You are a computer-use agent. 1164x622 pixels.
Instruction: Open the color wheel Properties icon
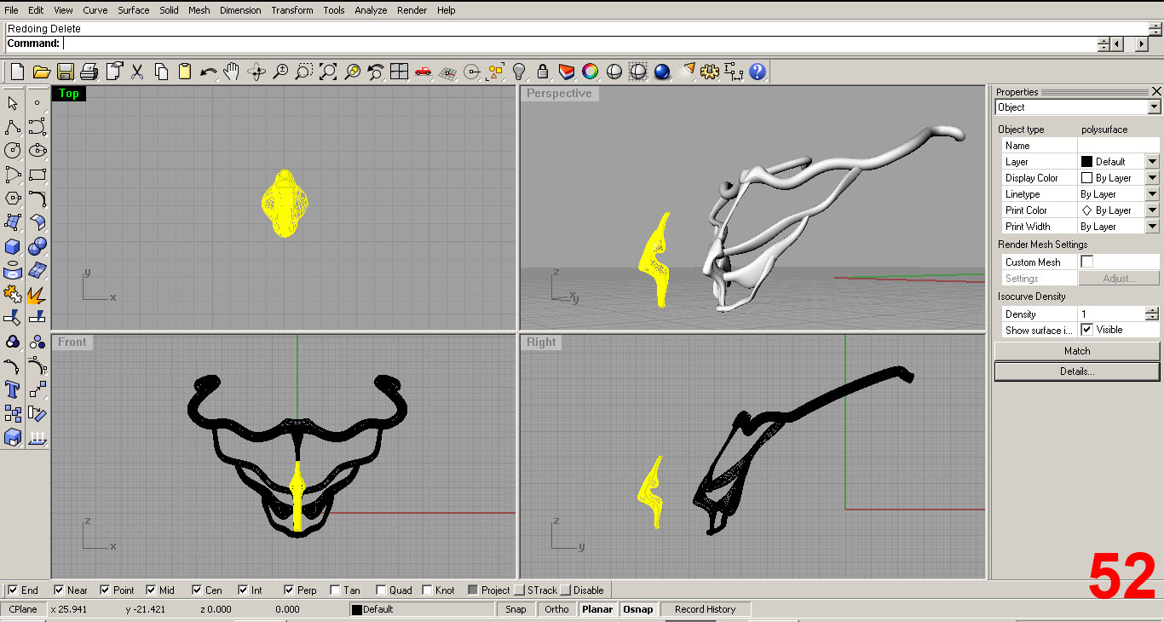tap(590, 72)
